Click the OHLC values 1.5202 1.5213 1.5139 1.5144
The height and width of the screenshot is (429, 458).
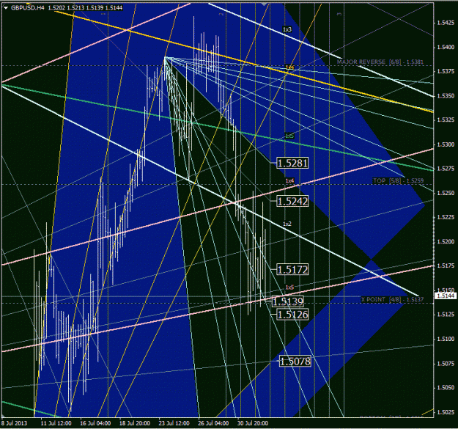pos(85,8)
